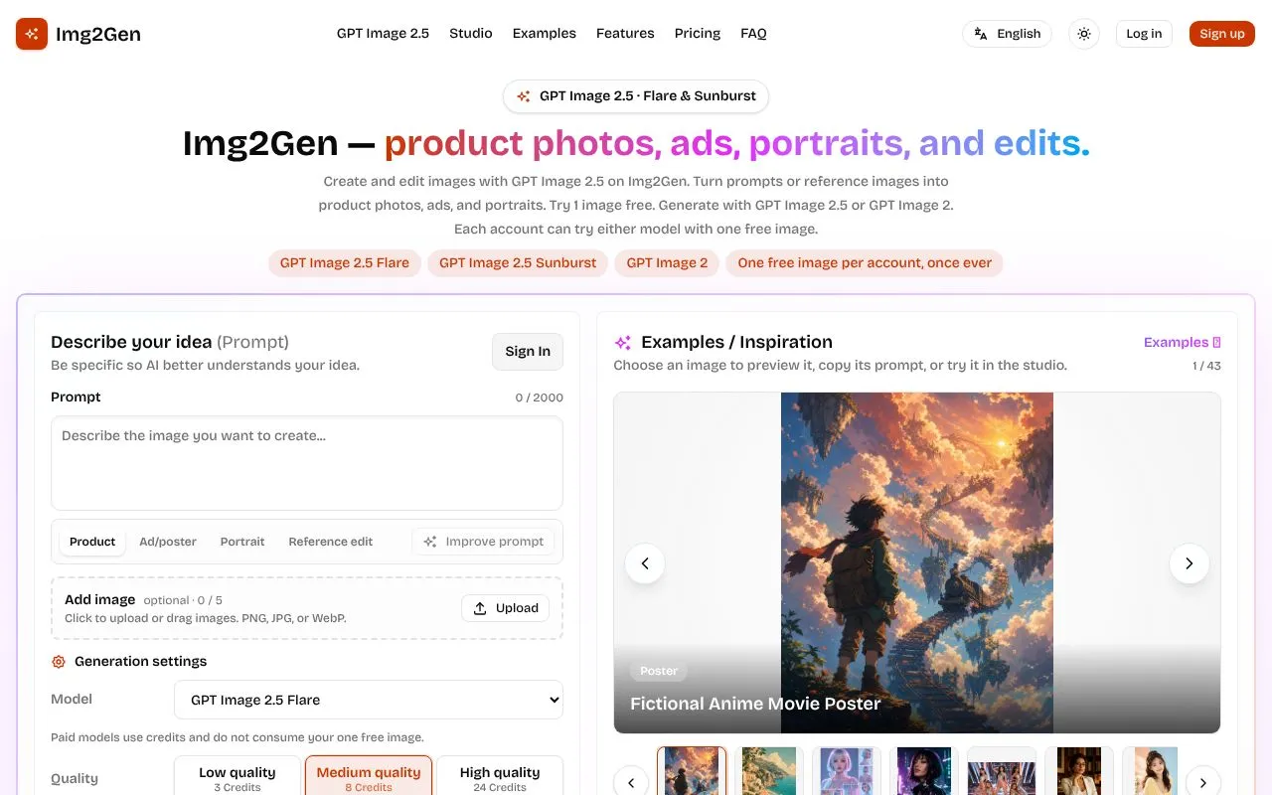Screen dimensions: 1272x795
Task: Open the purple Examples link
Action: [x=1182, y=342]
